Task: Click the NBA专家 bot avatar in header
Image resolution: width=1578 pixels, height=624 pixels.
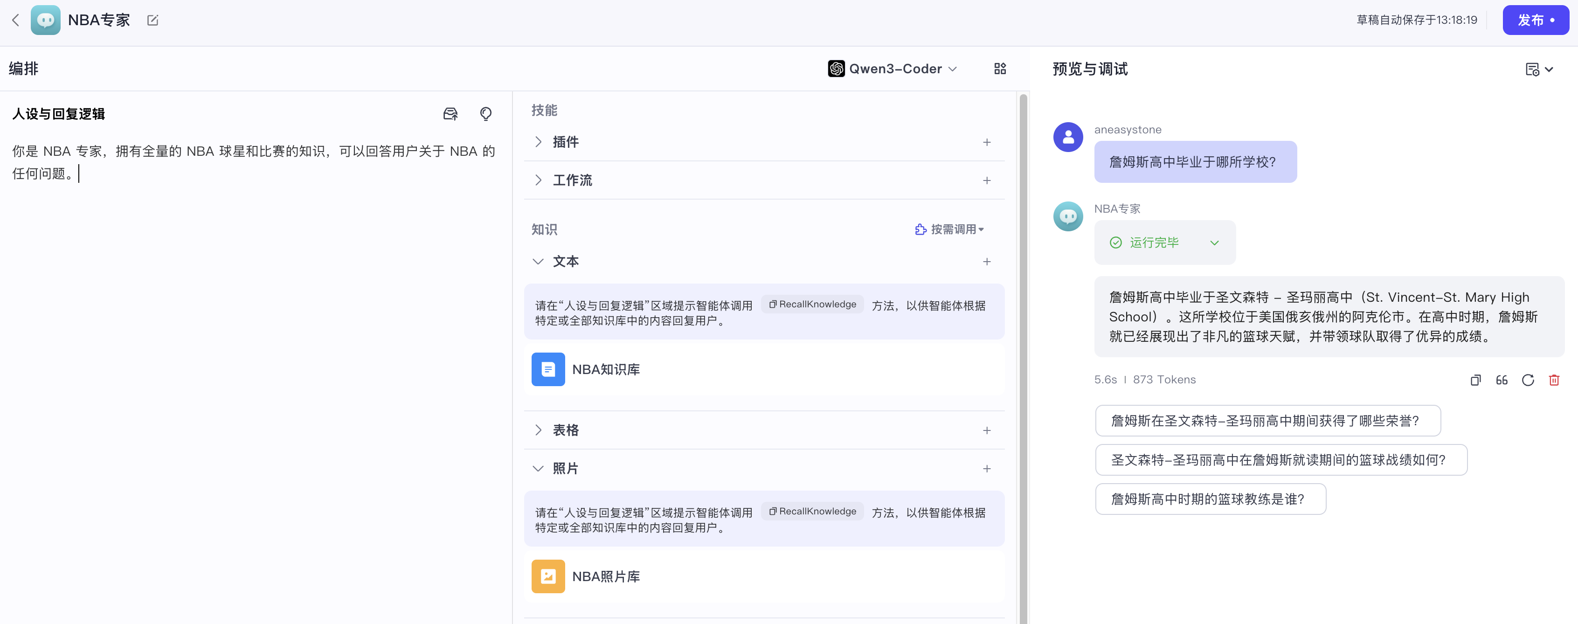Action: coord(45,20)
